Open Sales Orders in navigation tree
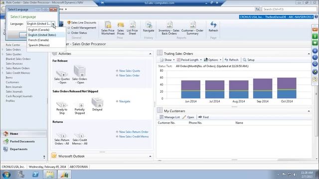The height and width of the screenshot is (179, 319). tap(13, 50)
